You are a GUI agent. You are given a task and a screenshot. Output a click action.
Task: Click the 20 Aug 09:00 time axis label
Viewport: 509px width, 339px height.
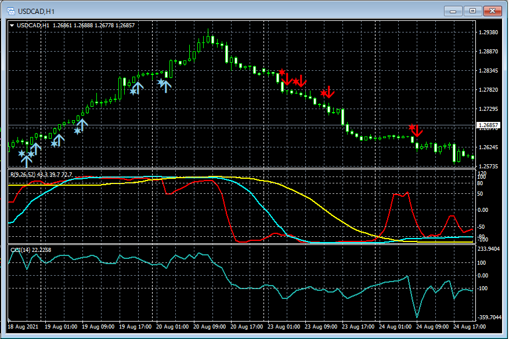(x=210, y=327)
